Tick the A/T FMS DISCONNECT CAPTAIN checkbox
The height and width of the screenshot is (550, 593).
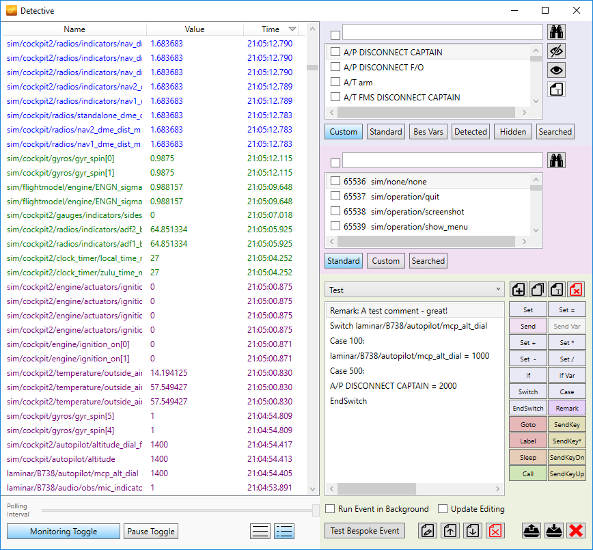pyautogui.click(x=335, y=97)
